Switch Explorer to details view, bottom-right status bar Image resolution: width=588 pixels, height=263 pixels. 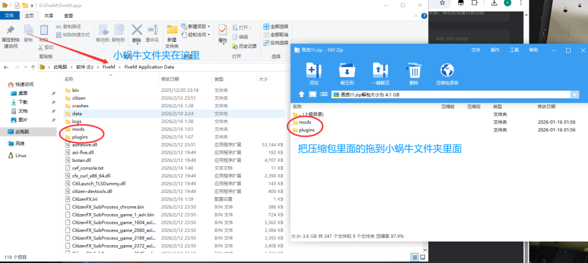pyautogui.click(x=415, y=257)
